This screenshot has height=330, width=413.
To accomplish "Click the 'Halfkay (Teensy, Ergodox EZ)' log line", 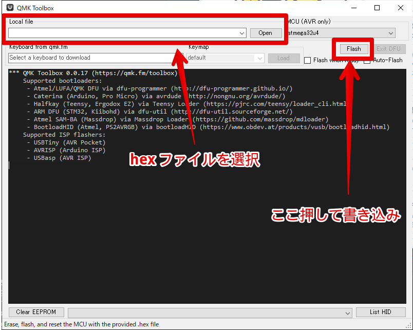I will [x=187, y=104].
